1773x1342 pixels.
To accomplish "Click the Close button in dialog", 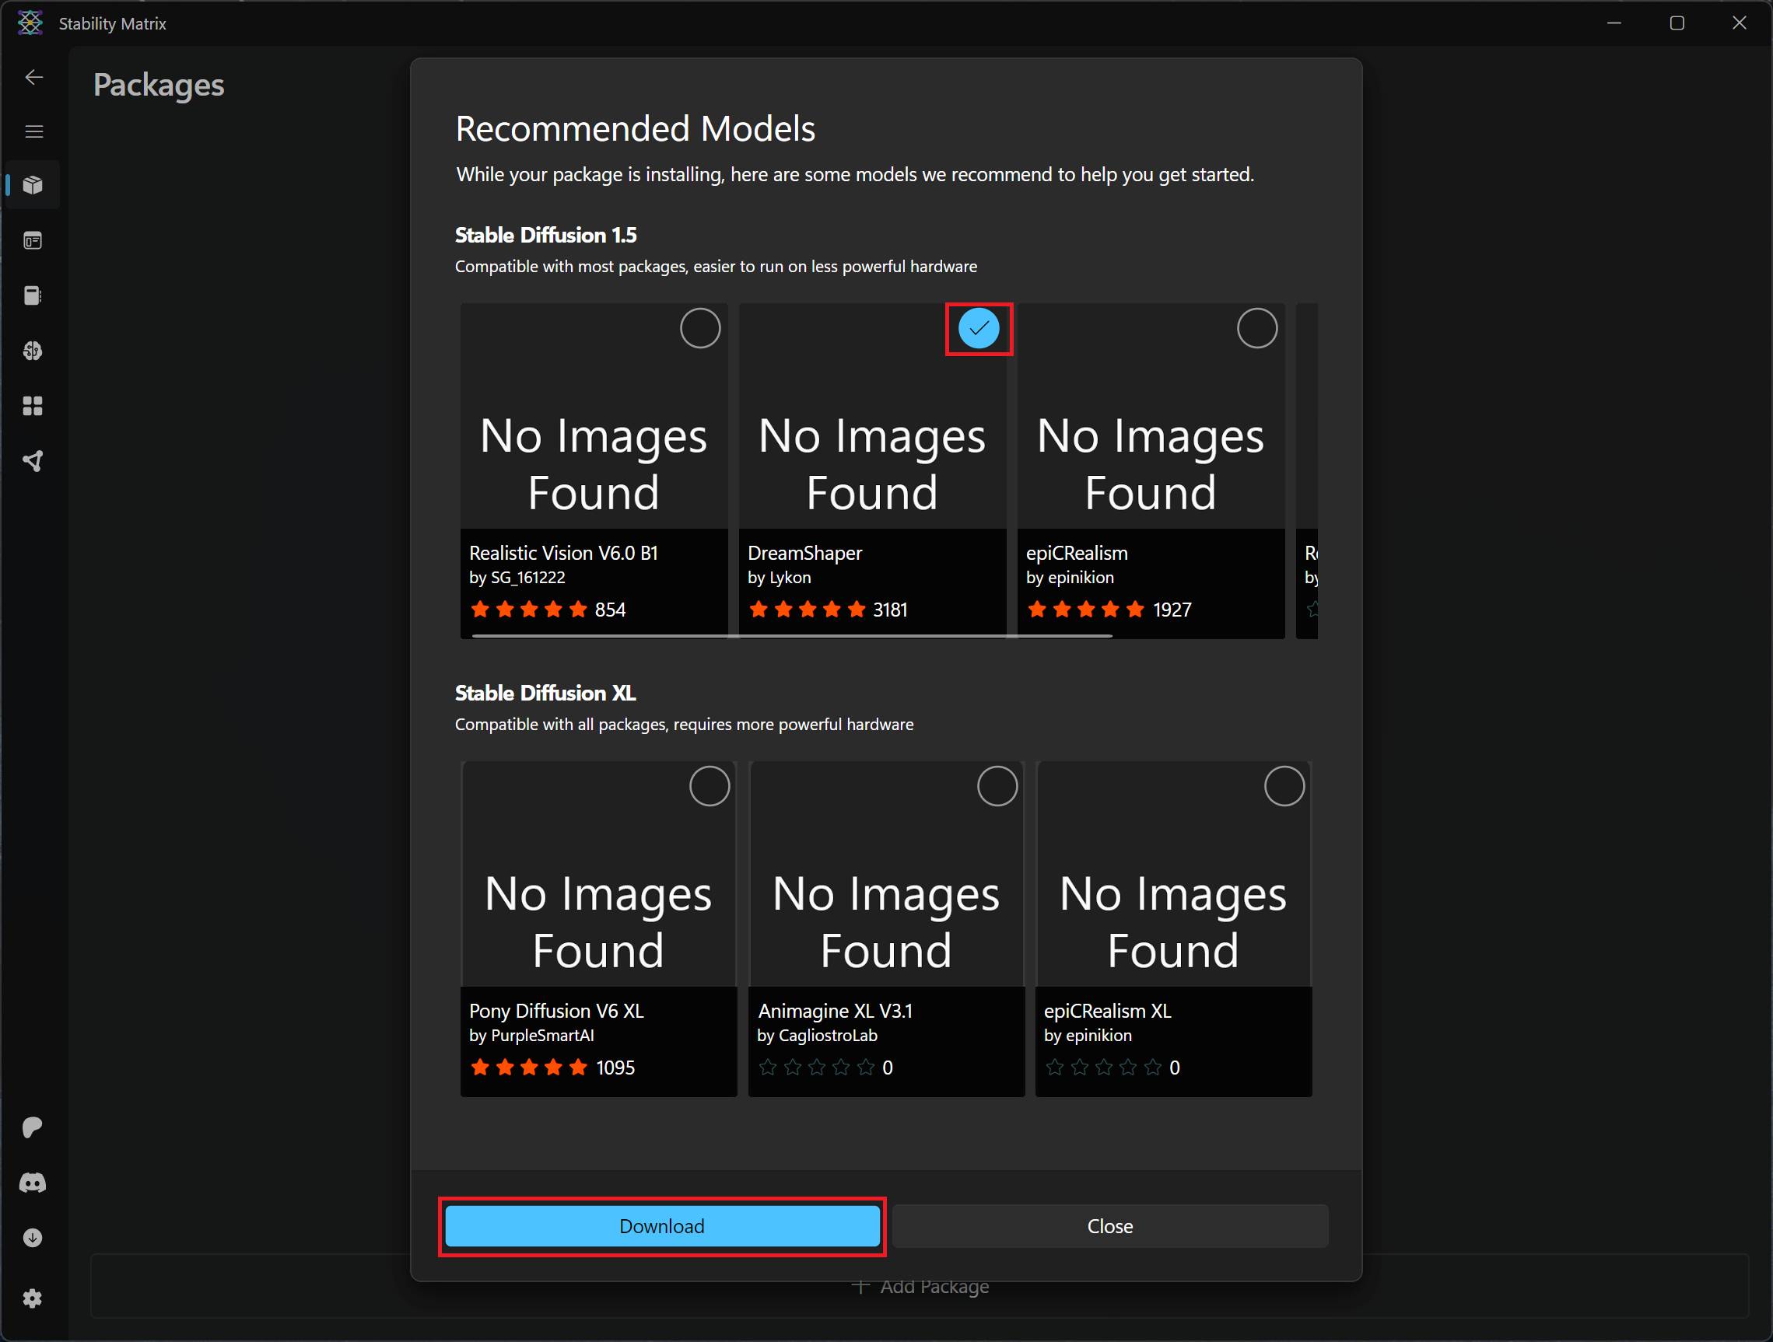I will click(x=1109, y=1226).
